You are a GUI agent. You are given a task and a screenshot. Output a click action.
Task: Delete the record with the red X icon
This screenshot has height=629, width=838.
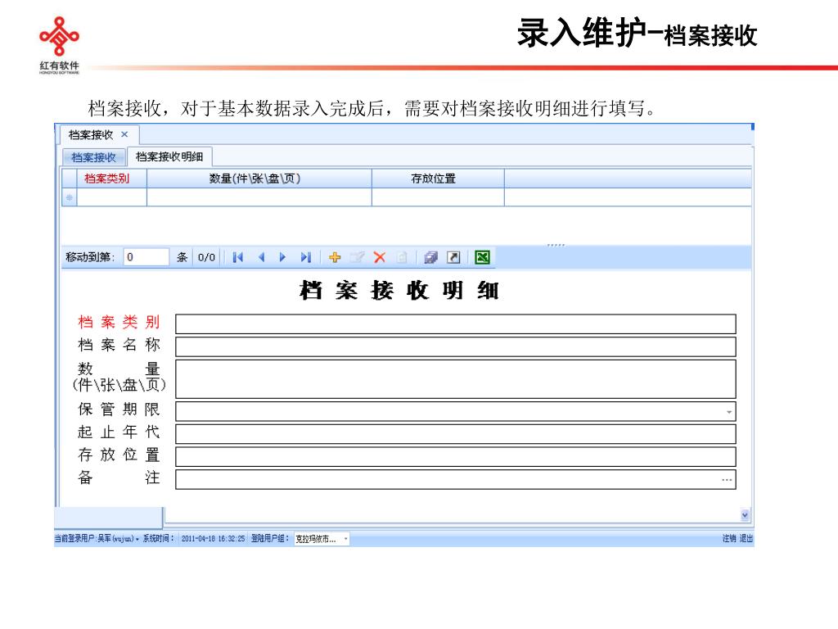click(x=380, y=257)
